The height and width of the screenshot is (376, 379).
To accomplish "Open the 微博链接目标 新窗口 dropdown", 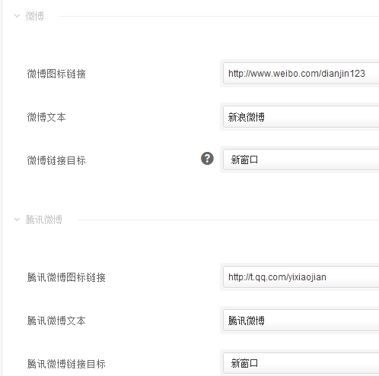I will pos(301,160).
